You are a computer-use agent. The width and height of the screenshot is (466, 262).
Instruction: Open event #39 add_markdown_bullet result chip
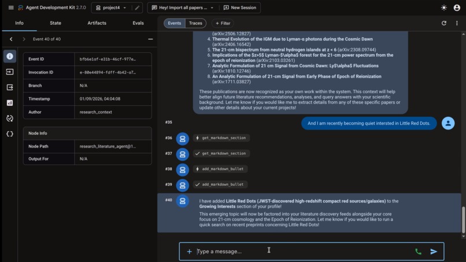coord(220,184)
